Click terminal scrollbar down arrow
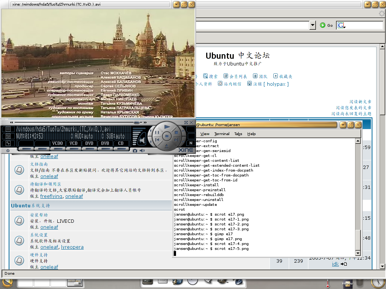The width and height of the screenshot is (386, 289). click(358, 253)
